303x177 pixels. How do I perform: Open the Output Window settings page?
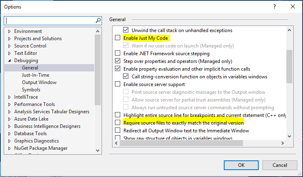(39, 82)
